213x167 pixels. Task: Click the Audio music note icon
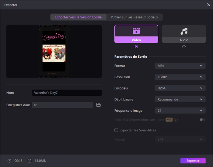pos(184,31)
